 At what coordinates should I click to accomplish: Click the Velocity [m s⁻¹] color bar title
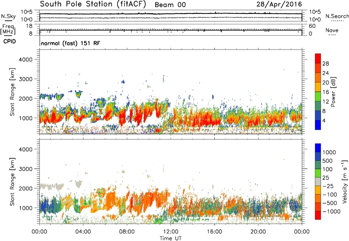345,181
